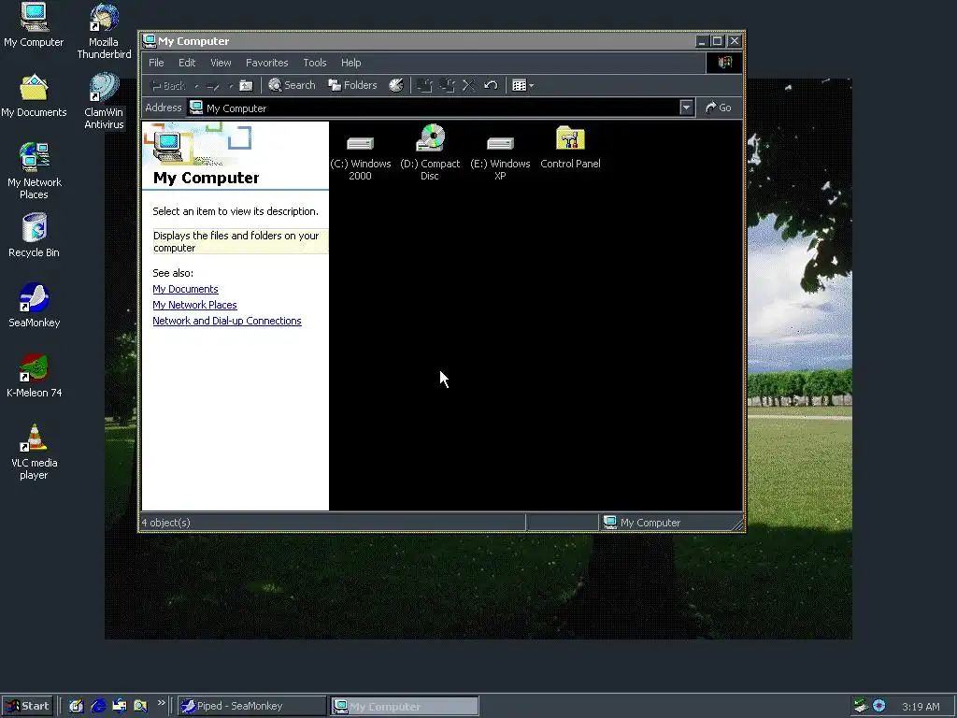Click 'Select an item to view its description'
The height and width of the screenshot is (718, 957).
[x=236, y=211]
